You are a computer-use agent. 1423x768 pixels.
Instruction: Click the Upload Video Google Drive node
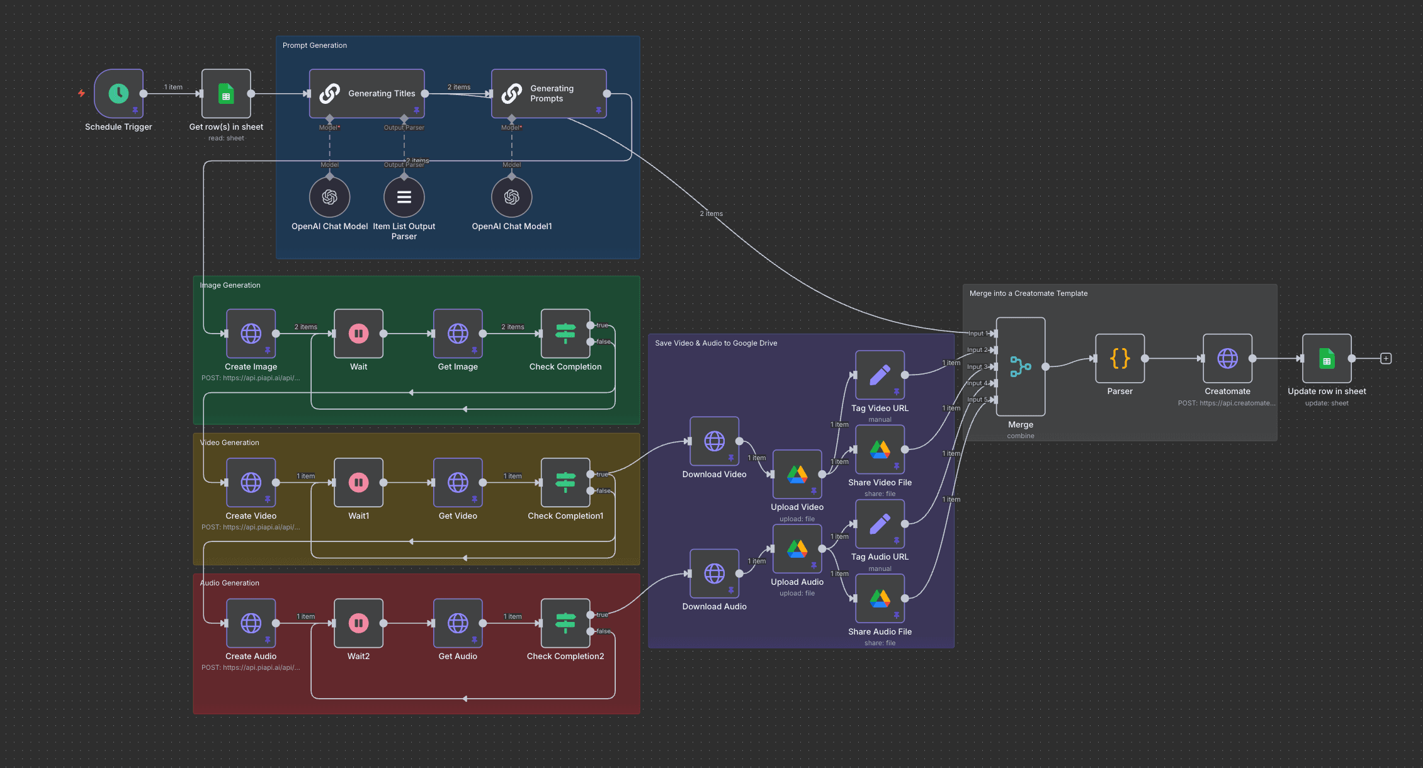(797, 474)
